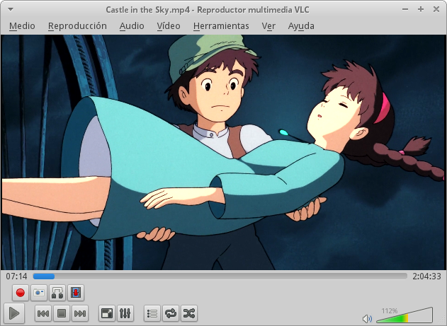Open extended settings and effects

pos(125,313)
